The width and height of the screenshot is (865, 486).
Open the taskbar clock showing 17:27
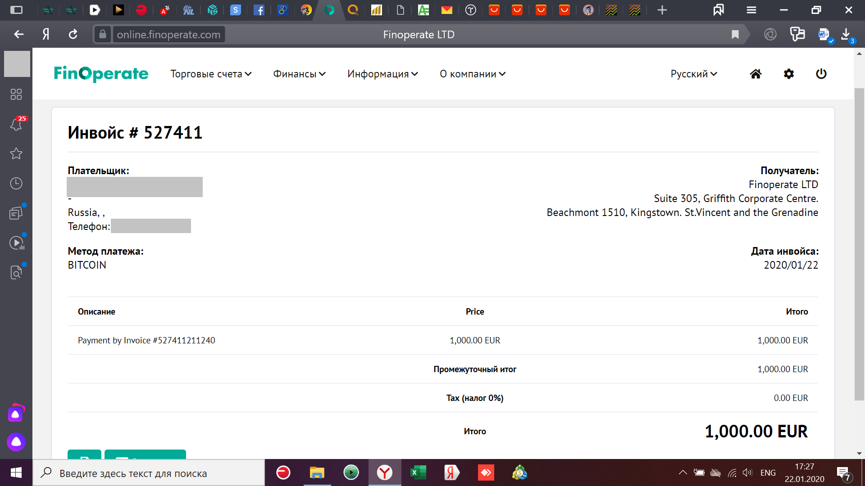[804, 473]
